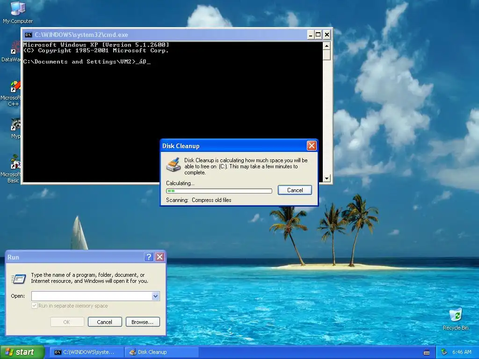Minimize the cmd.exe window

click(x=311, y=35)
